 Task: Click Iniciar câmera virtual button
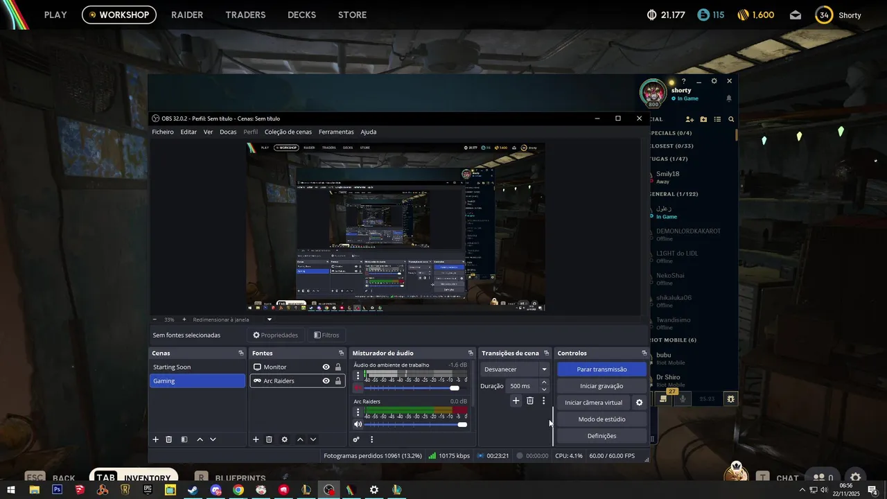(x=594, y=403)
